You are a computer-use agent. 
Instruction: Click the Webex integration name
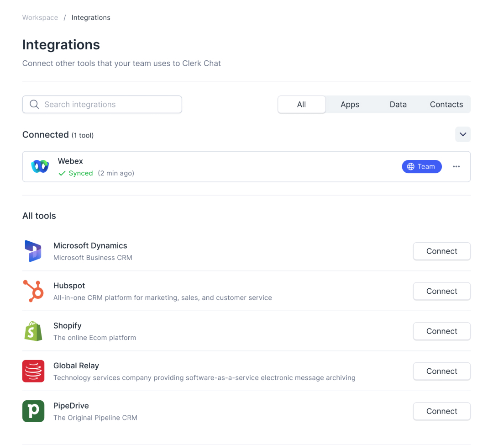coord(70,161)
